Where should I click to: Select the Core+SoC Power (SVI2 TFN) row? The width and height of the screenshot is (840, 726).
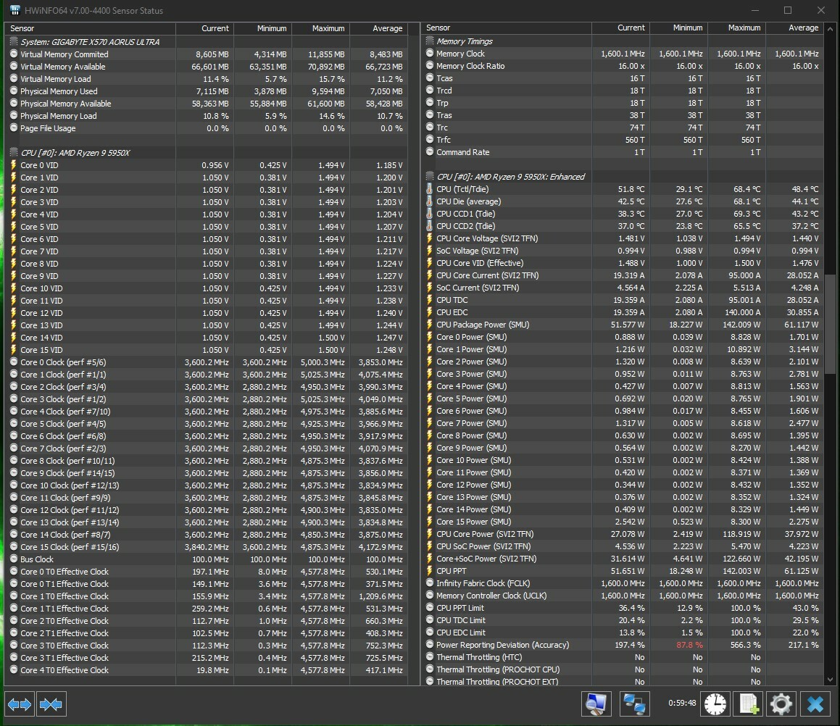pyautogui.click(x=622, y=559)
